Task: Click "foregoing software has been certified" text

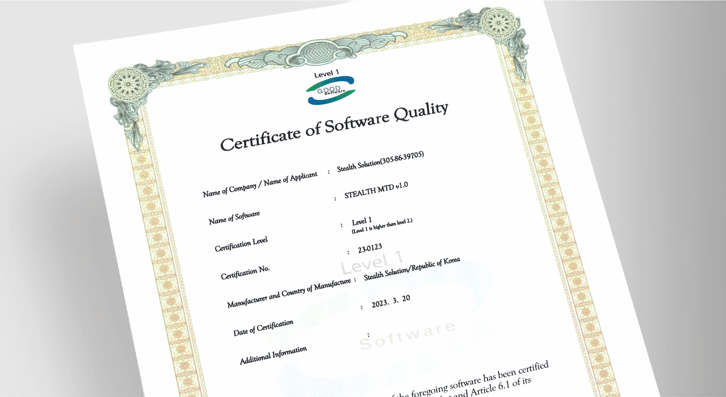Action: coord(480,380)
